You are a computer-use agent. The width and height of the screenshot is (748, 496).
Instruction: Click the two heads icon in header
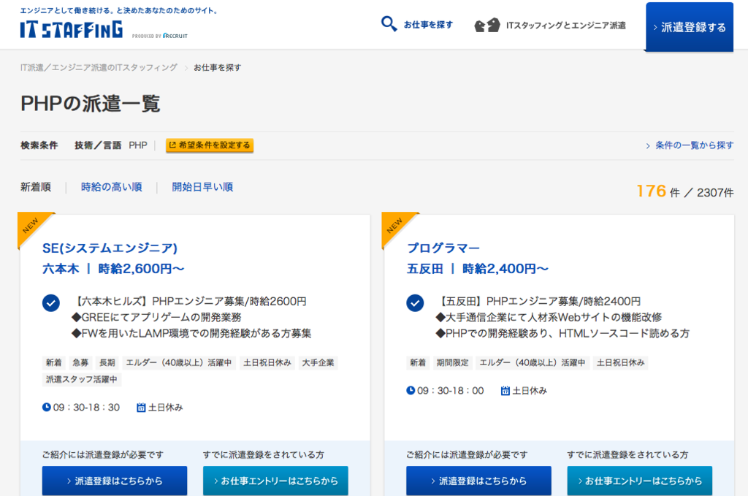(487, 26)
